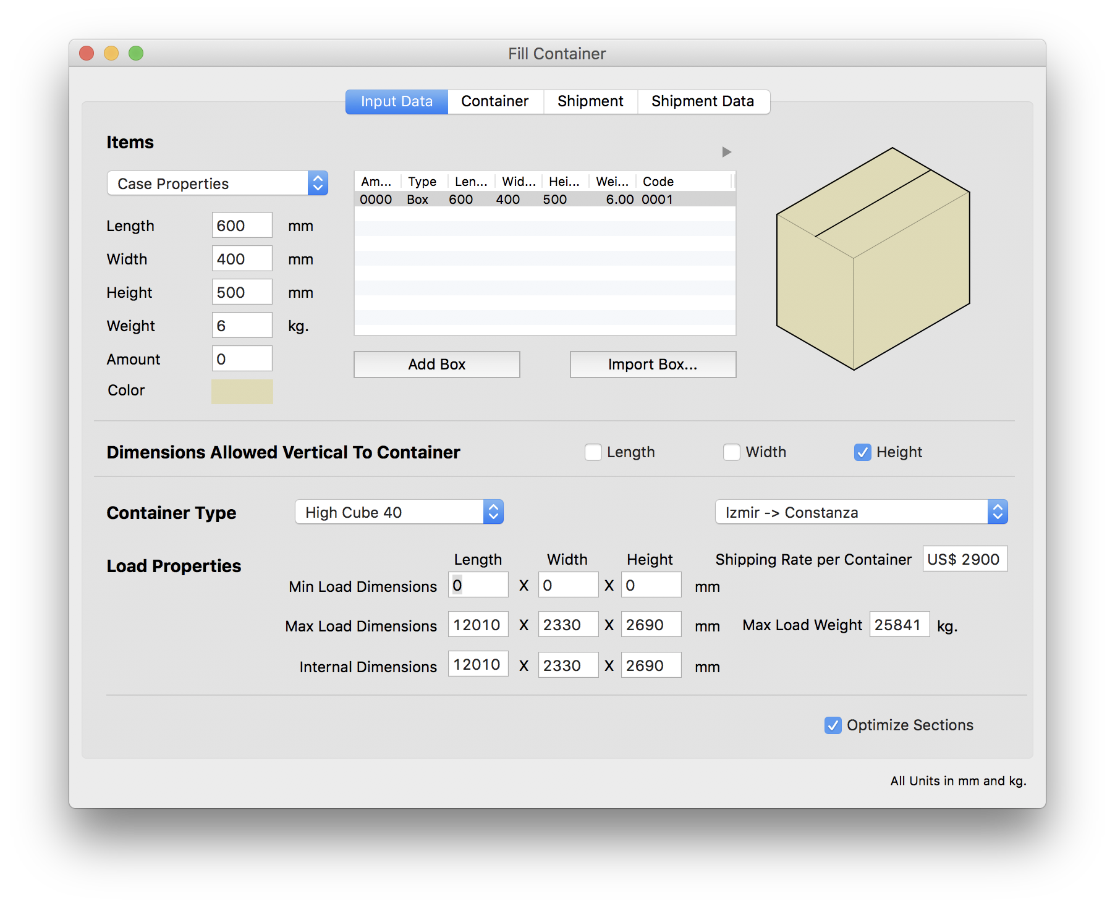
Task: Click the Code column header
Action: point(684,182)
